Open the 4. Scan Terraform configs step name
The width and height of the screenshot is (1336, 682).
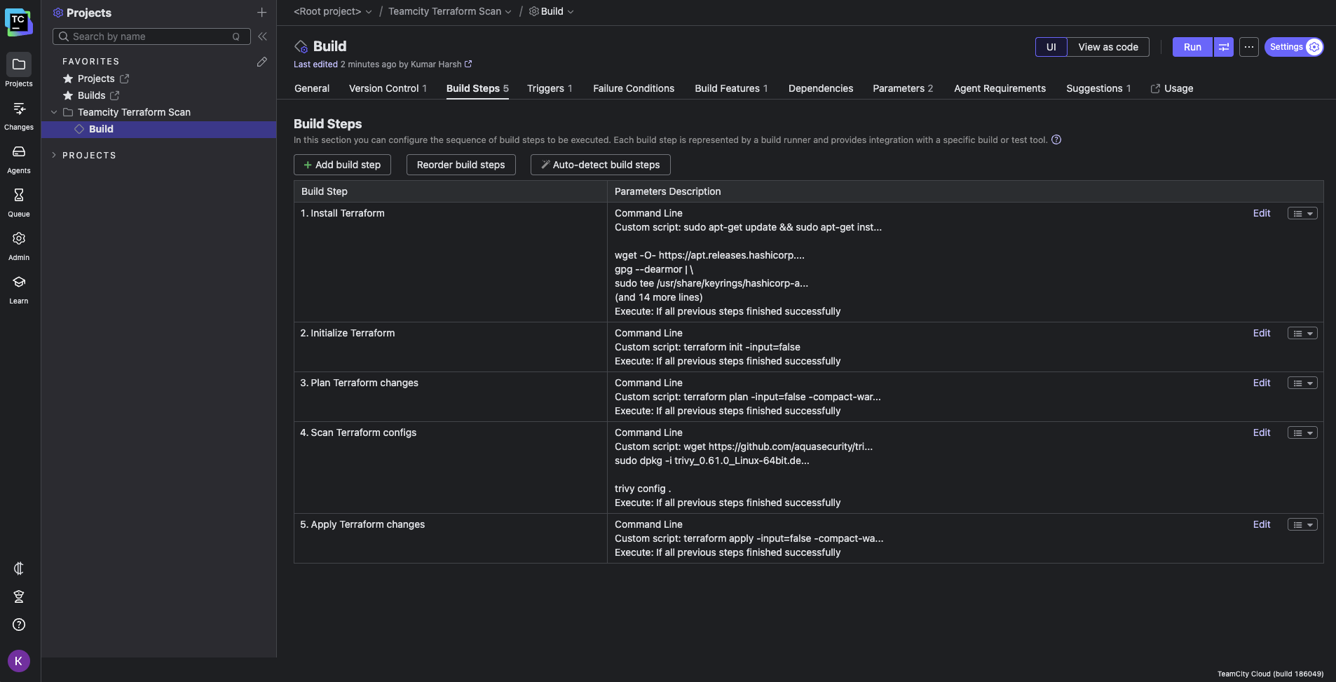(358, 432)
